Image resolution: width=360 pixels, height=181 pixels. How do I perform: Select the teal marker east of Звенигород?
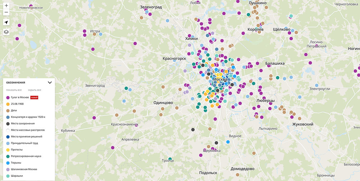click(126, 88)
